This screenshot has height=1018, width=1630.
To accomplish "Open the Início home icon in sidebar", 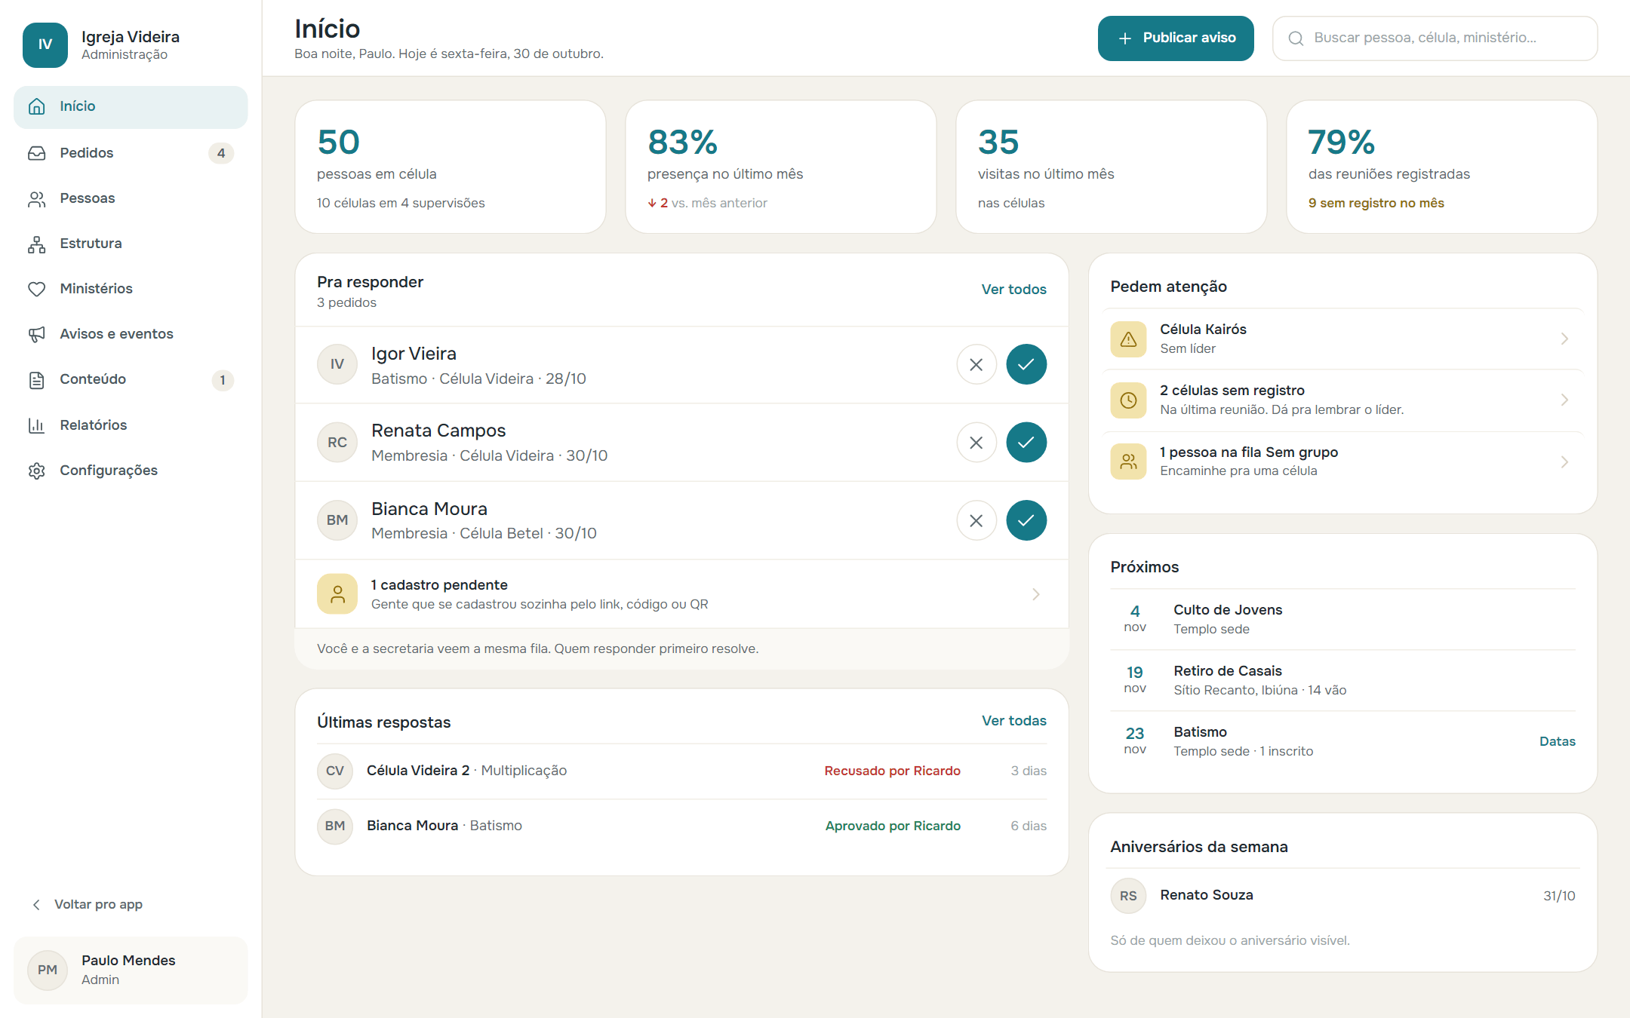I will coord(36,106).
